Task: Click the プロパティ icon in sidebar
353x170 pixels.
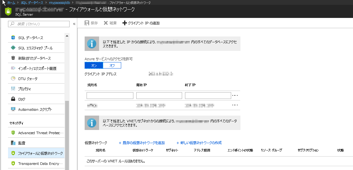Action: pos(13,89)
